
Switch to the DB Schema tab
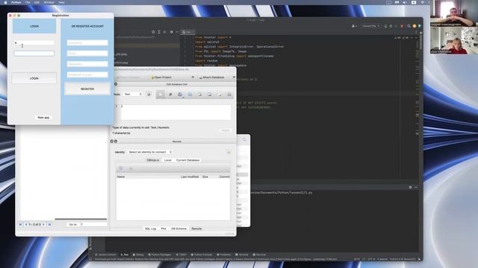179,229
